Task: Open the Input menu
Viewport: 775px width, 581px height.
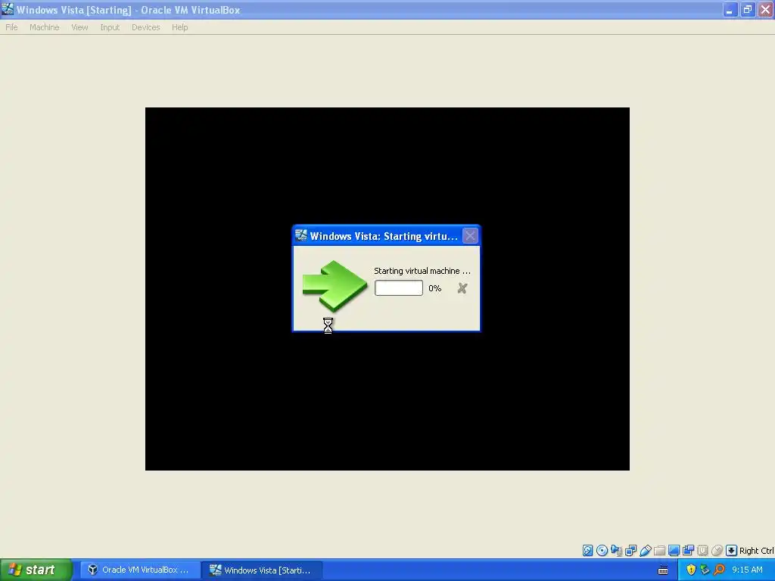Action: (x=110, y=27)
